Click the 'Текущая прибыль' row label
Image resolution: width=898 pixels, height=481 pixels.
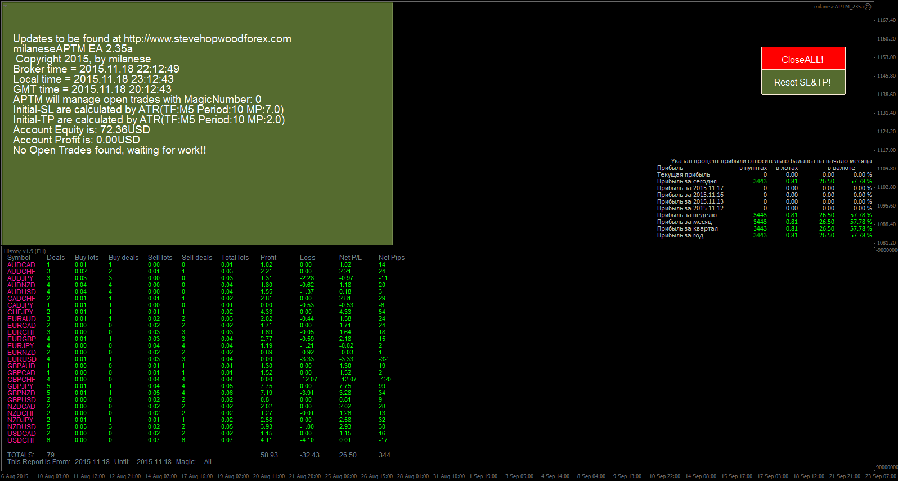point(684,174)
